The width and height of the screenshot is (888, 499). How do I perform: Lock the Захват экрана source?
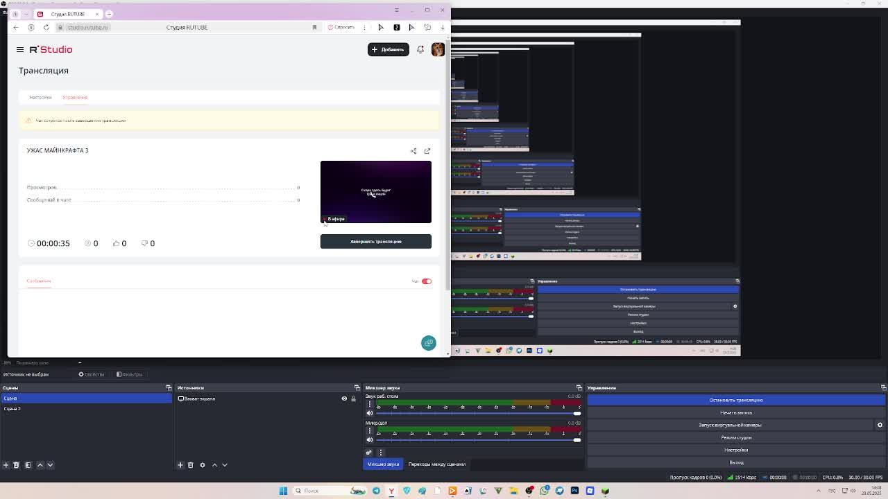click(353, 399)
